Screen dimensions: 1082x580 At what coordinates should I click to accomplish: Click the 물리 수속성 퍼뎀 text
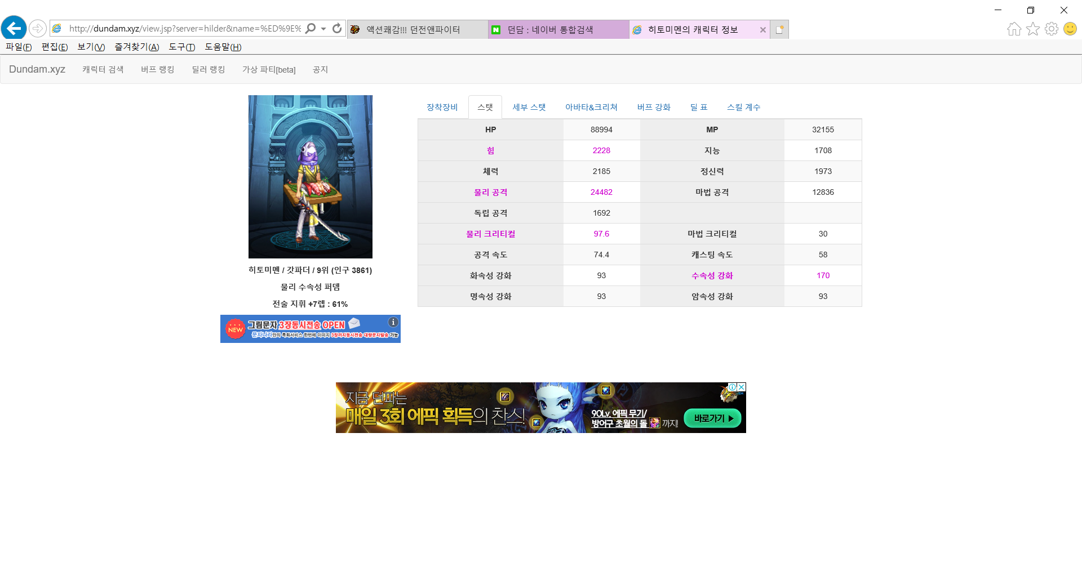click(311, 287)
